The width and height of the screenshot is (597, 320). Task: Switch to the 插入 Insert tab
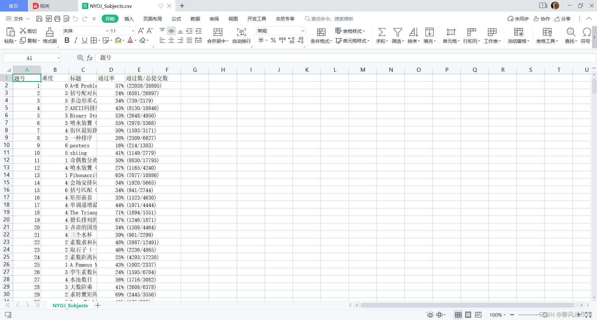[129, 19]
